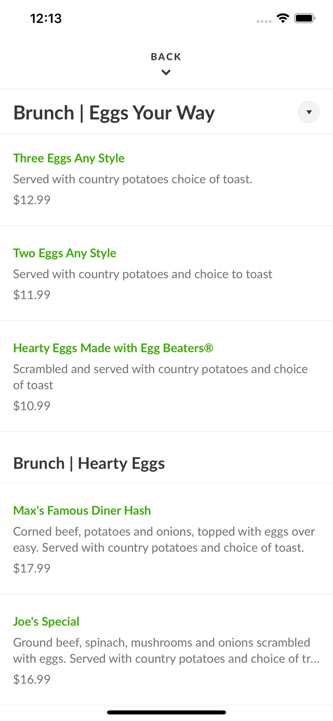The image size is (333, 721).
Task: Tap the circular caret button beside Brunch heading
Action: click(309, 112)
